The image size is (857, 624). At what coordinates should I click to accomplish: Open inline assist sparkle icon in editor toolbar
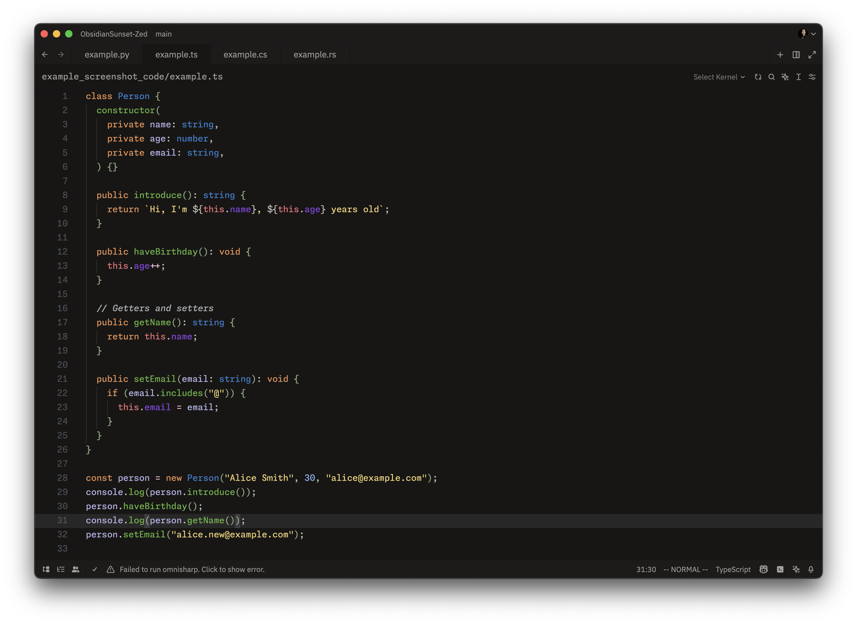point(785,77)
